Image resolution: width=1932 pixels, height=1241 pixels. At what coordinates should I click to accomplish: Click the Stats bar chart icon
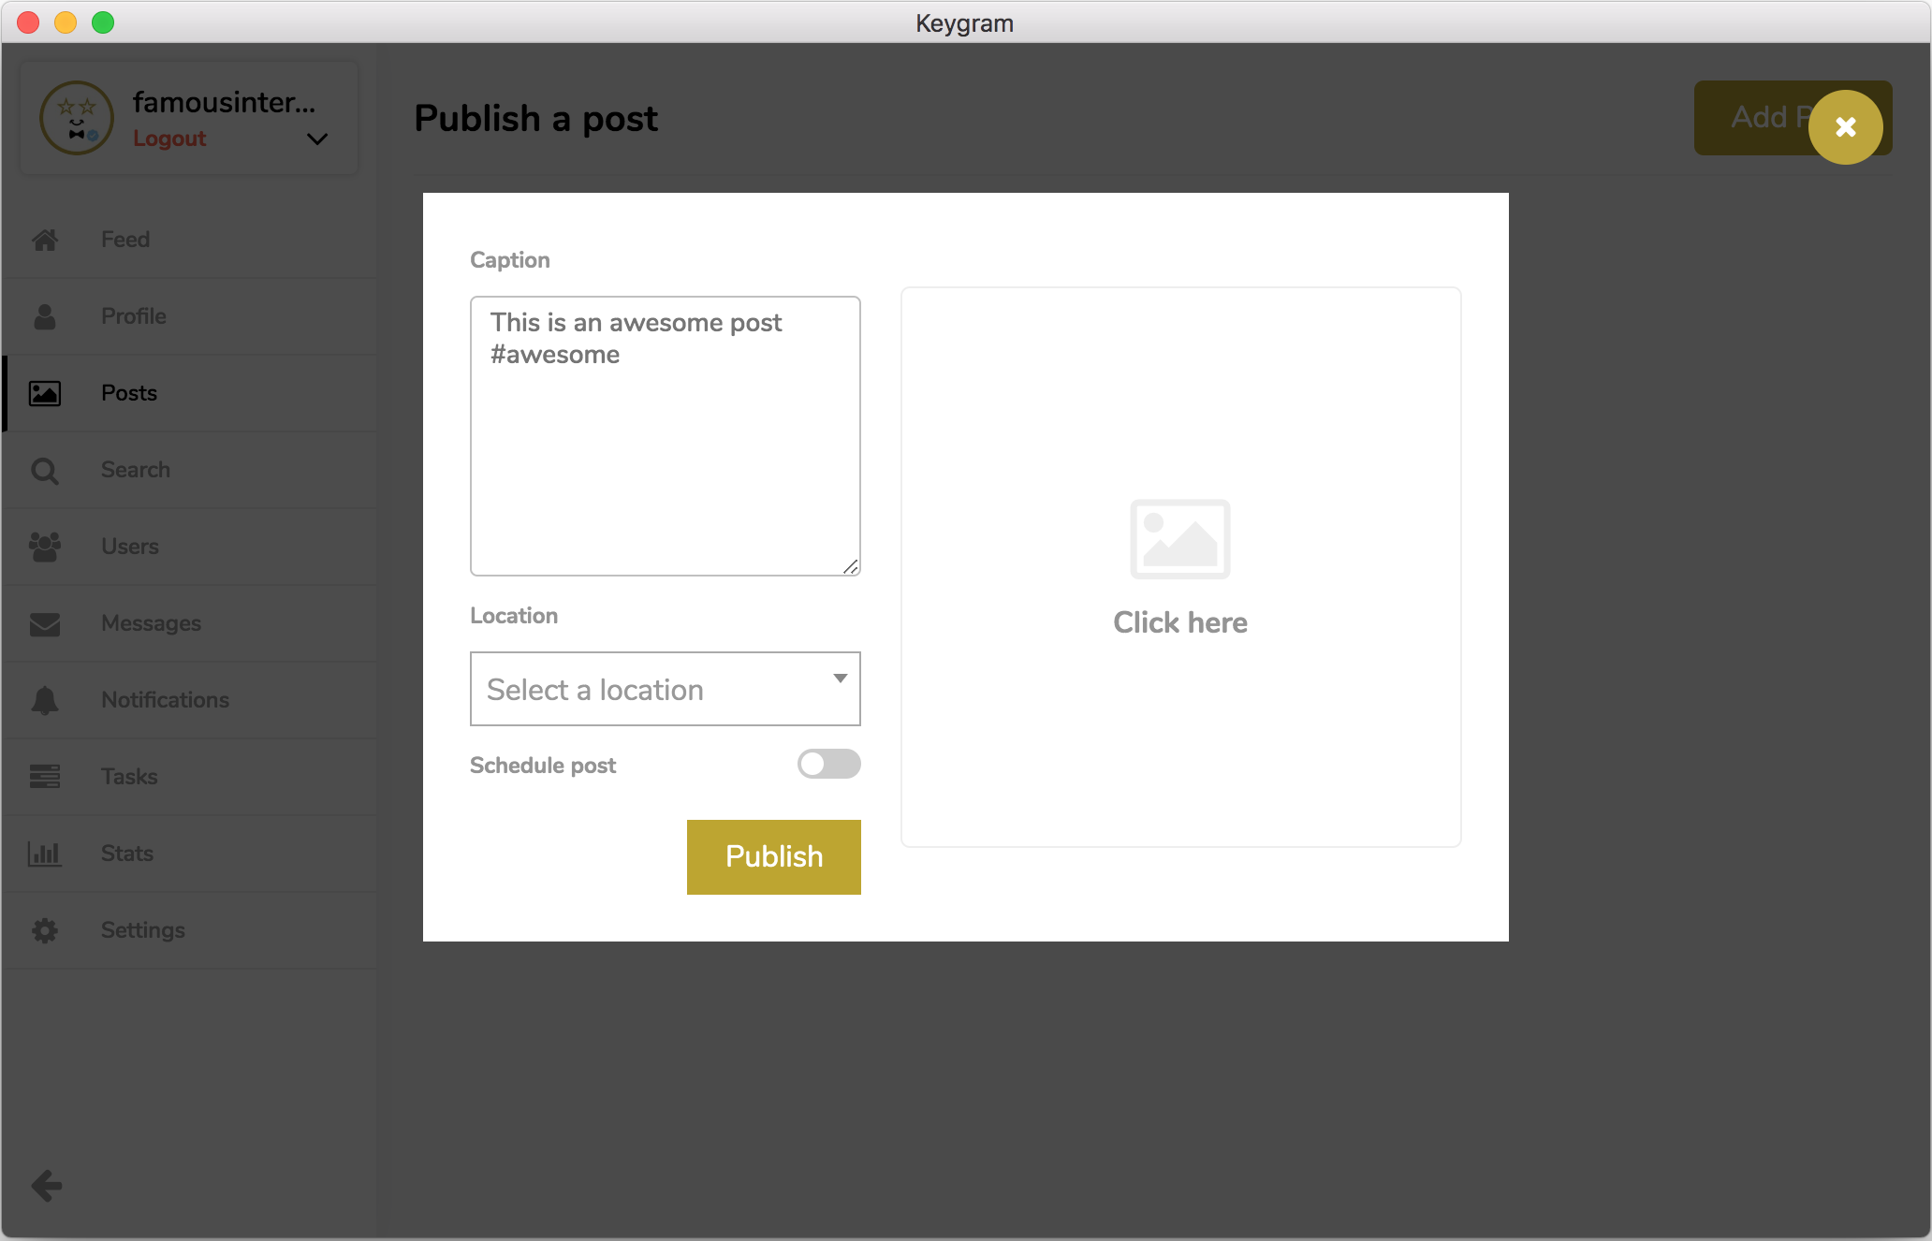coord(45,854)
